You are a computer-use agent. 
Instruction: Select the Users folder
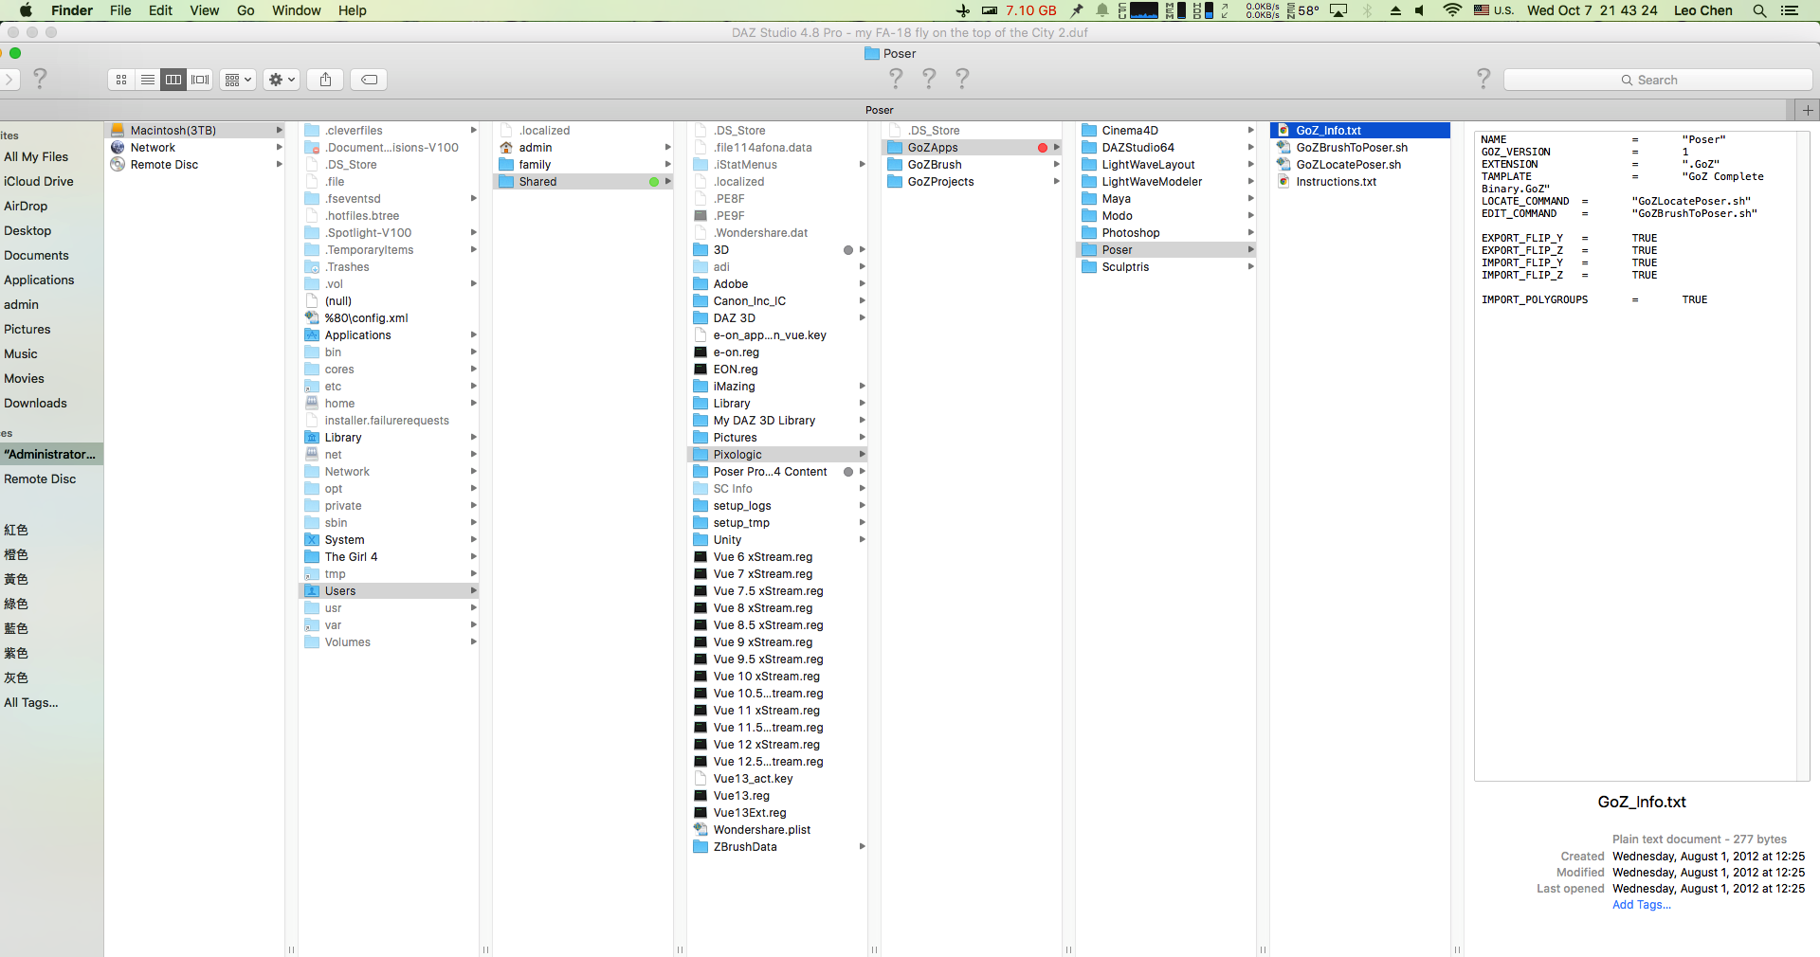point(388,590)
